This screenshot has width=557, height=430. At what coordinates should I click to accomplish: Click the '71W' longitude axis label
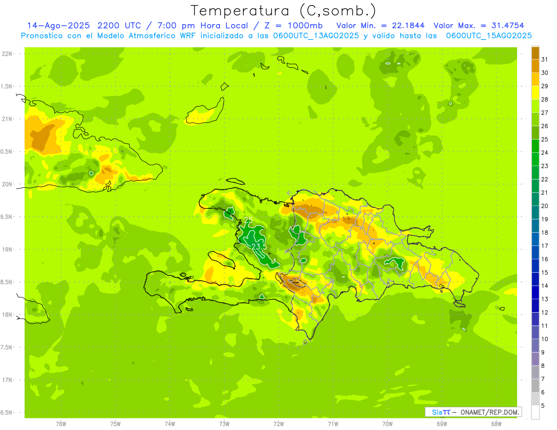pyautogui.click(x=333, y=424)
